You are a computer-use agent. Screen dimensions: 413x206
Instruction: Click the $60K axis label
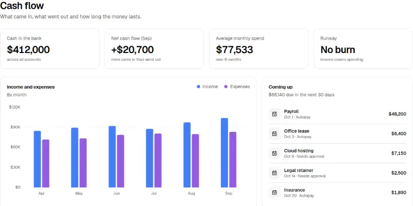tap(15, 147)
